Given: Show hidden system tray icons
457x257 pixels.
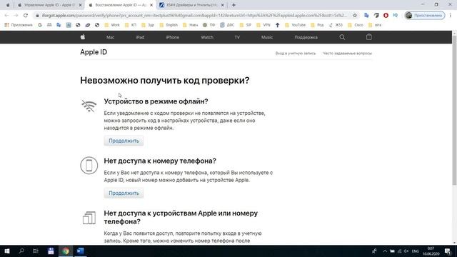Looking at the screenshot, I should [x=385, y=251].
